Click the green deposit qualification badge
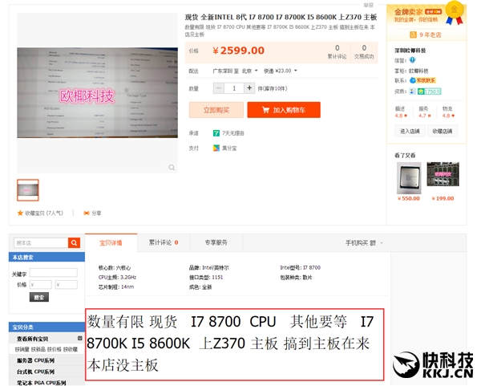Viewport: 481px width, 386px height. tap(429, 91)
